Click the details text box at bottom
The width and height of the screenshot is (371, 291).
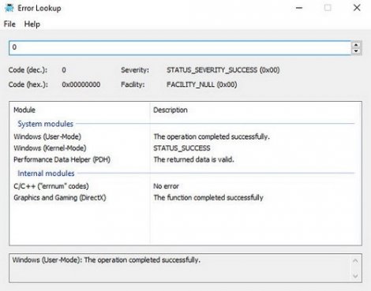[x=180, y=268]
